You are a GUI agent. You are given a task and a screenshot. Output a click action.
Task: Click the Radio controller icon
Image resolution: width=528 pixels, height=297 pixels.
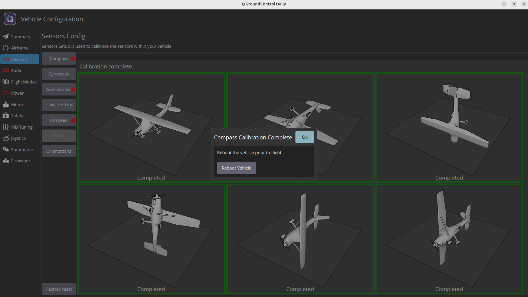(x=6, y=70)
